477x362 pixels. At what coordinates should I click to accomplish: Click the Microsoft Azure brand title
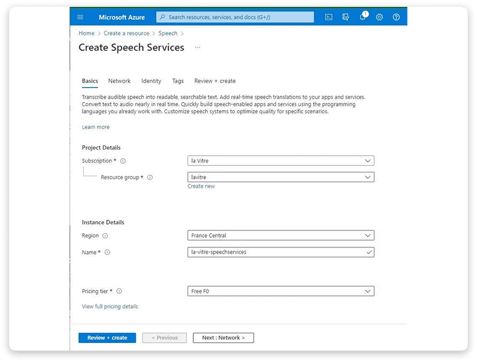(x=122, y=17)
